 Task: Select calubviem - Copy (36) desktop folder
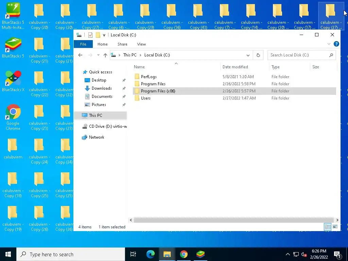172,16
